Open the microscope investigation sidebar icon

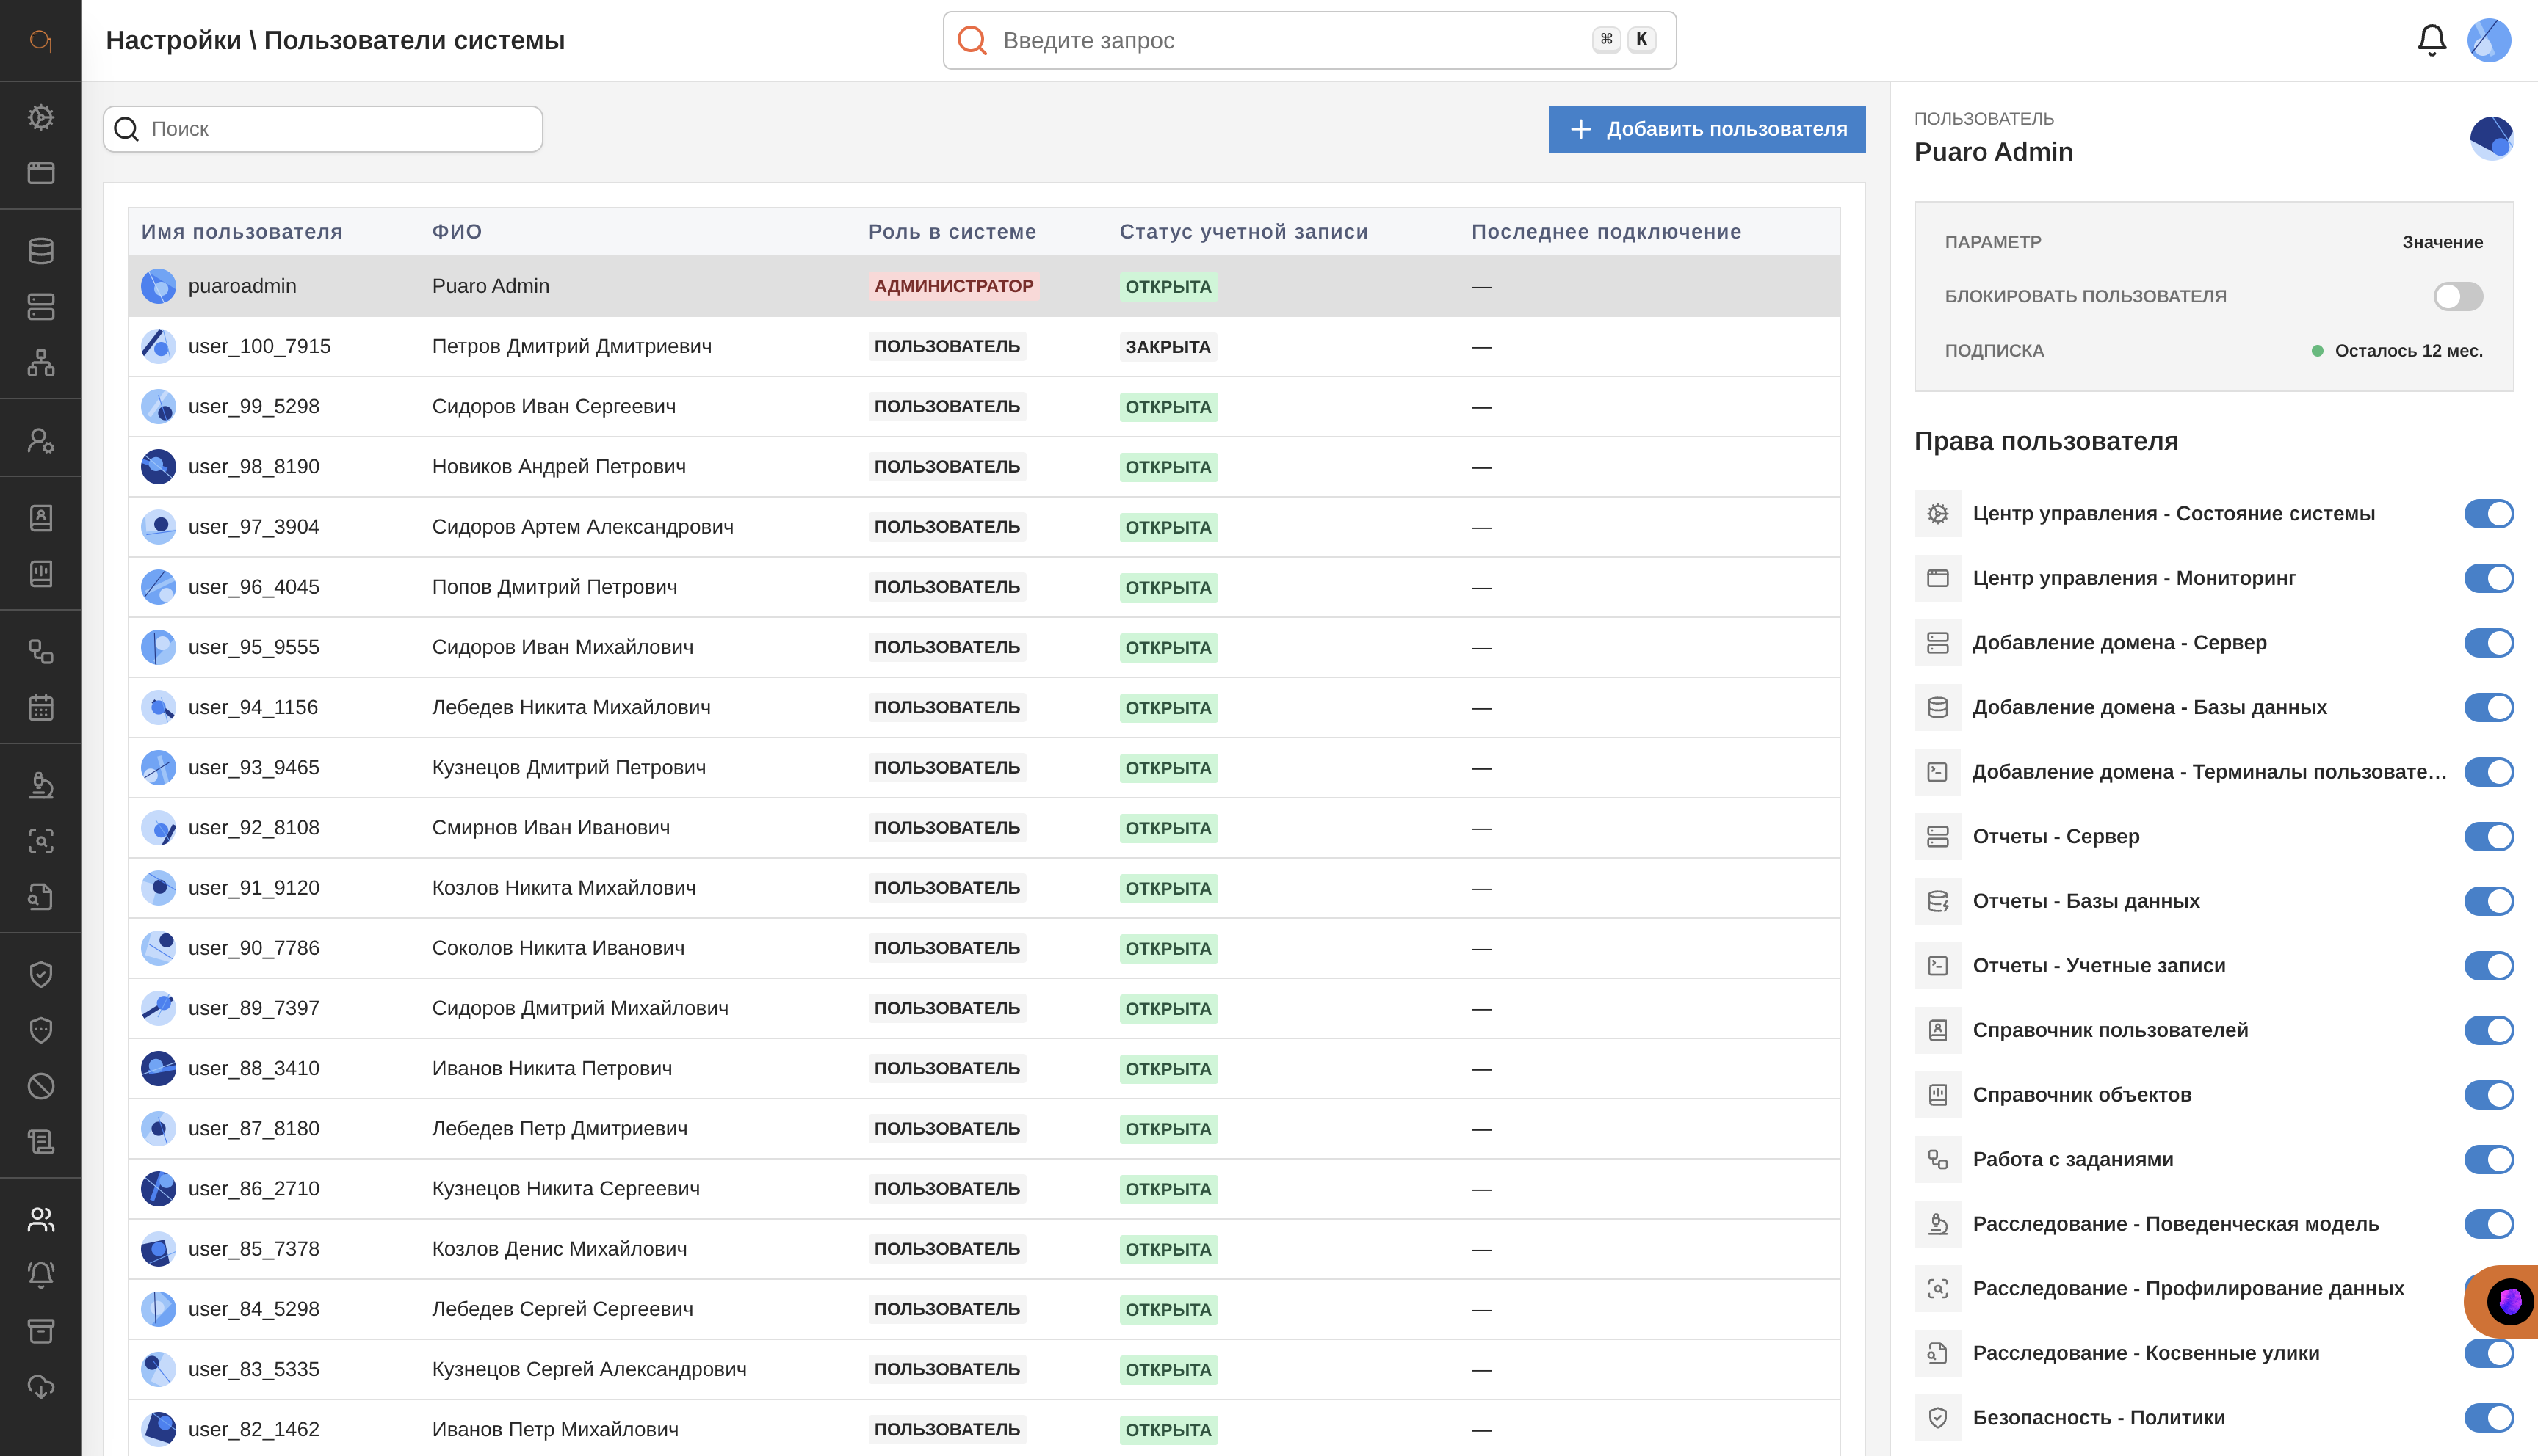(x=41, y=785)
